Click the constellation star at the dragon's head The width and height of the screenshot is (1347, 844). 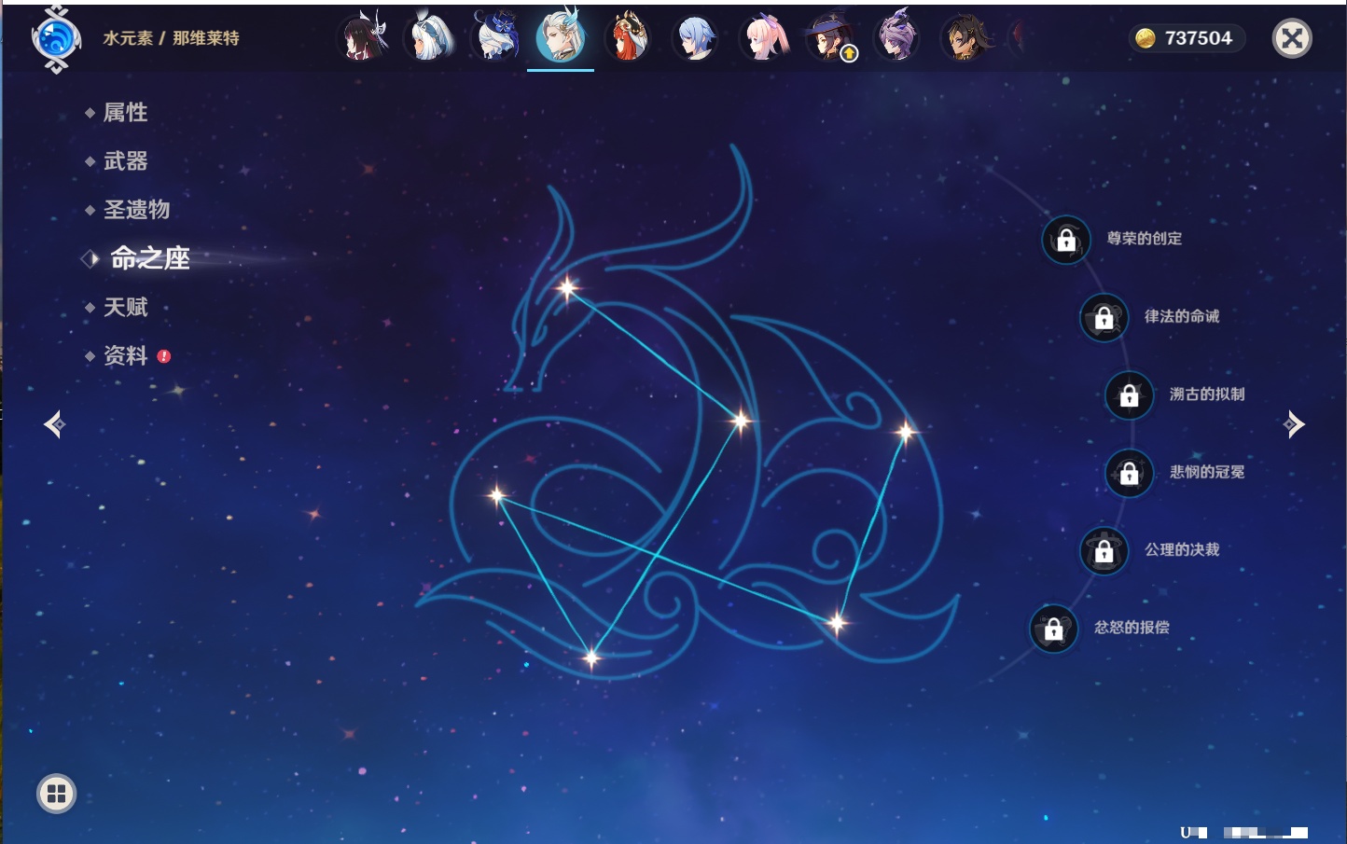(x=567, y=288)
